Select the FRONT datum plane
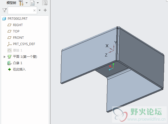This screenshot has height=124, width=168. [18, 38]
